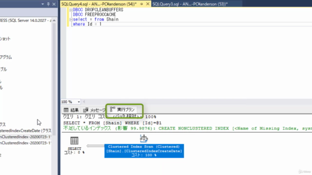Switch to SQLQuery4.sql tab
Screen dimensions: 312x175
[x=99, y=4]
